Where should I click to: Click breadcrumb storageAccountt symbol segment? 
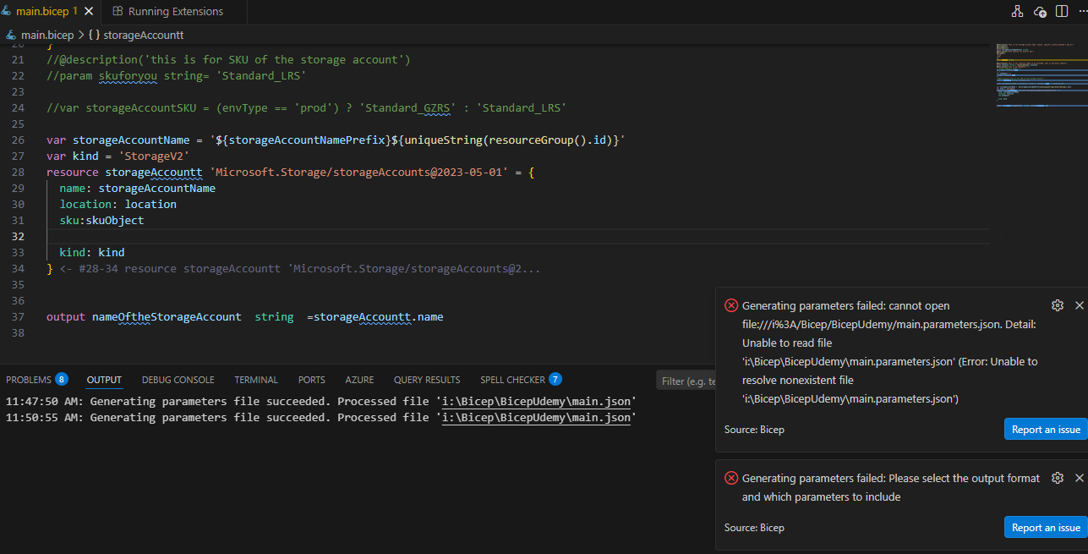[x=136, y=36]
